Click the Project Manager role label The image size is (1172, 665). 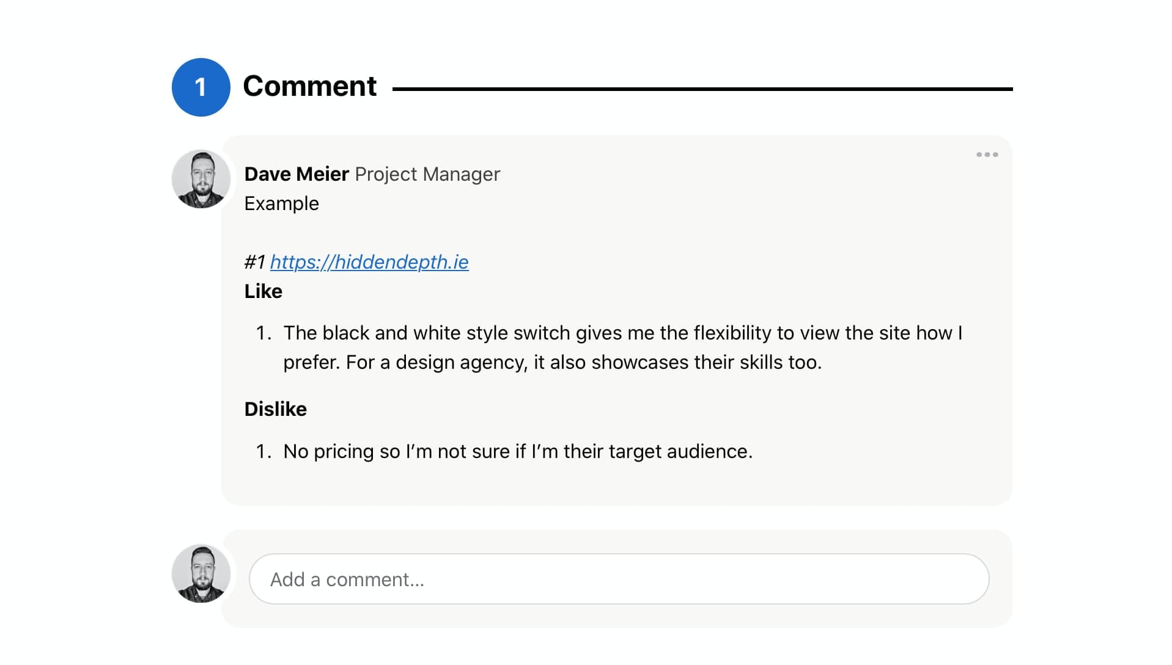point(427,174)
